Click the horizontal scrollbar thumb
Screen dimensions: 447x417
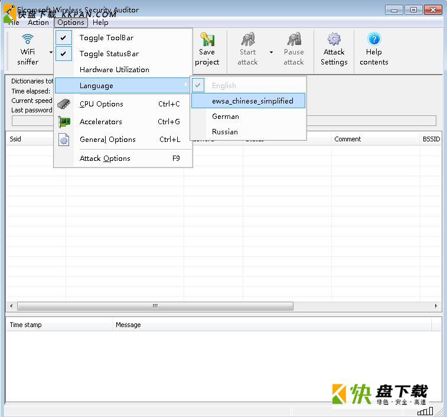click(155, 306)
